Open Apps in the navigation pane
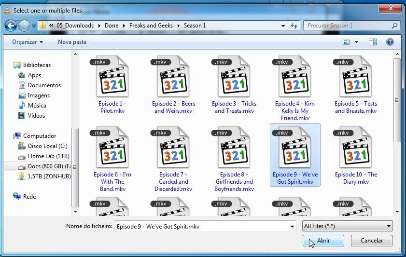The height and width of the screenshot is (257, 406). point(34,75)
